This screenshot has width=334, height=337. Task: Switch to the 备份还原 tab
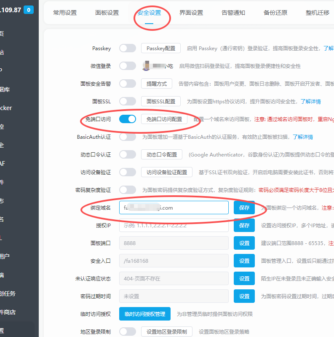(x=275, y=13)
